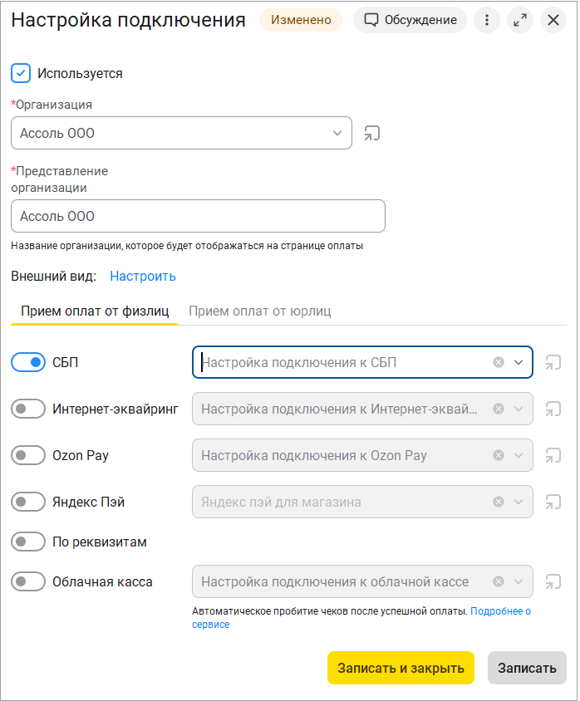This screenshot has width=580, height=701.
Task: Uncheck the Используется checkbox
Action: tap(21, 73)
